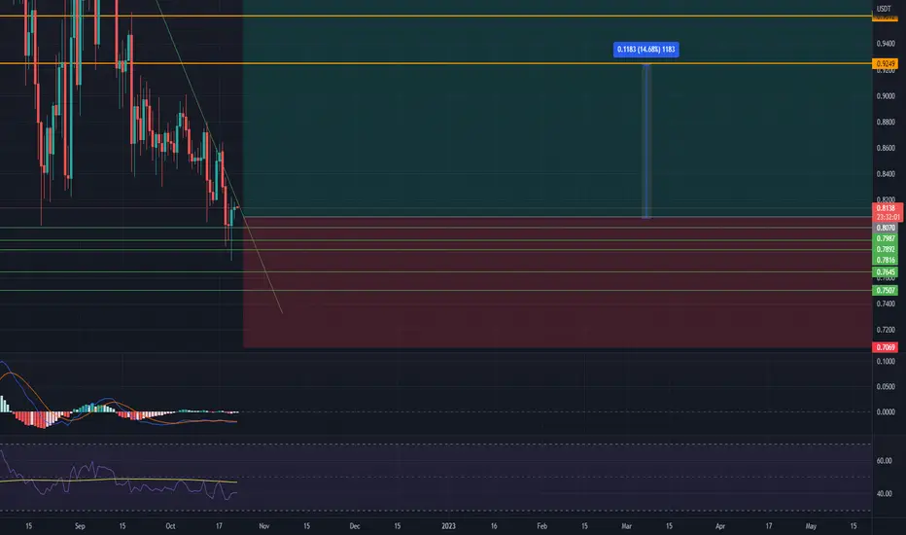
Task: Click Feb on the time axis
Action: click(542, 525)
